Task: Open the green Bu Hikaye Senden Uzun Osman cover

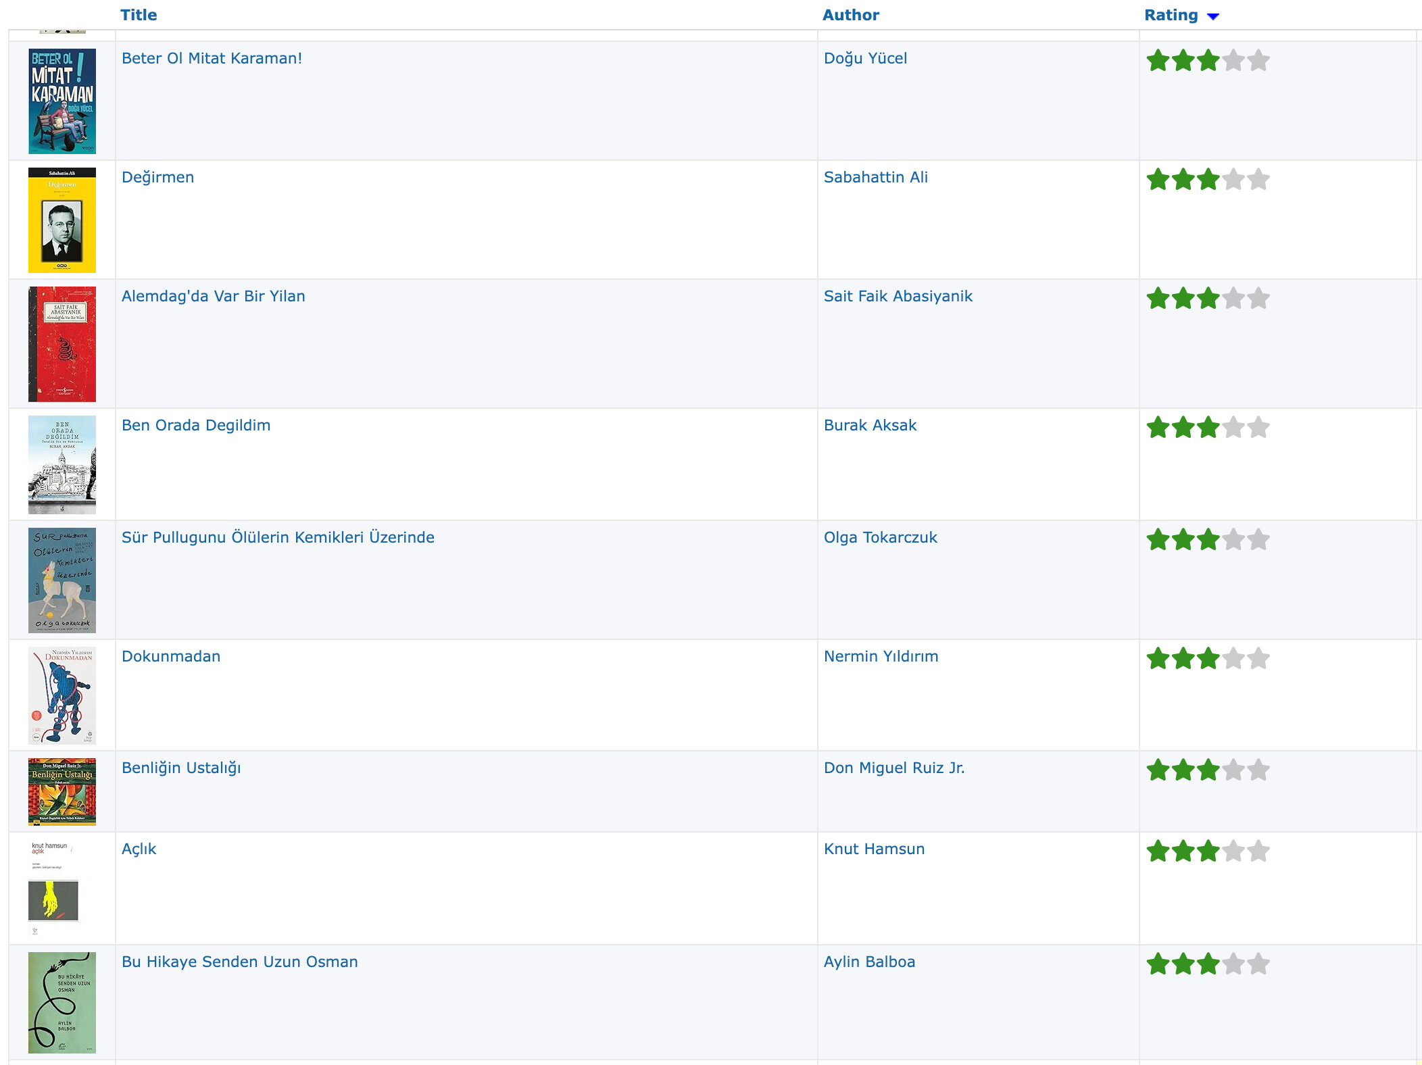Action: [x=62, y=1002]
